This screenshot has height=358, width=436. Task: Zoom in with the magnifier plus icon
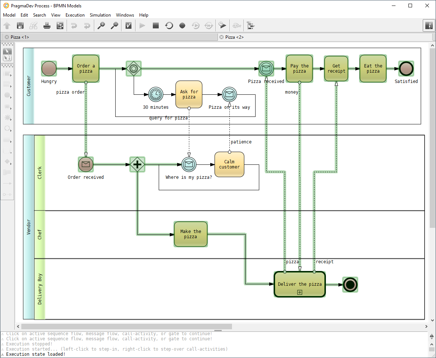[x=101, y=25]
